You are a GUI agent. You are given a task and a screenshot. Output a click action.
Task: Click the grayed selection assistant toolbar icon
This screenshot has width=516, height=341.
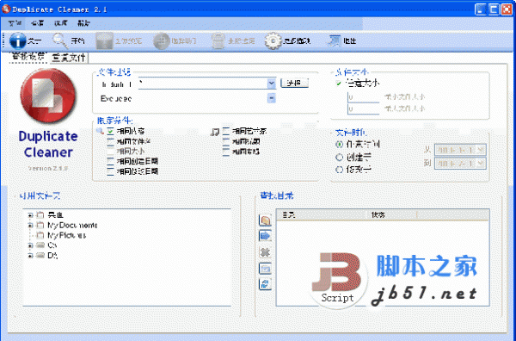click(162, 40)
